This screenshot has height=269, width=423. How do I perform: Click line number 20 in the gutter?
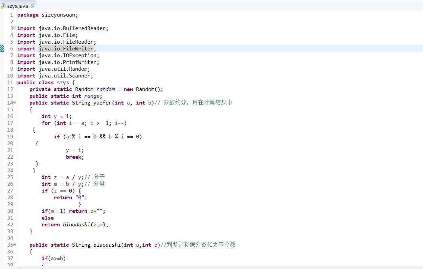pyautogui.click(x=10, y=143)
